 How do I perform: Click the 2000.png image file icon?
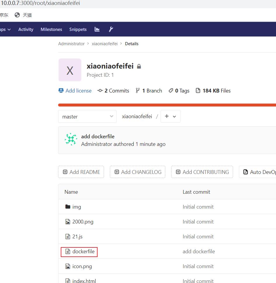coord(68,222)
